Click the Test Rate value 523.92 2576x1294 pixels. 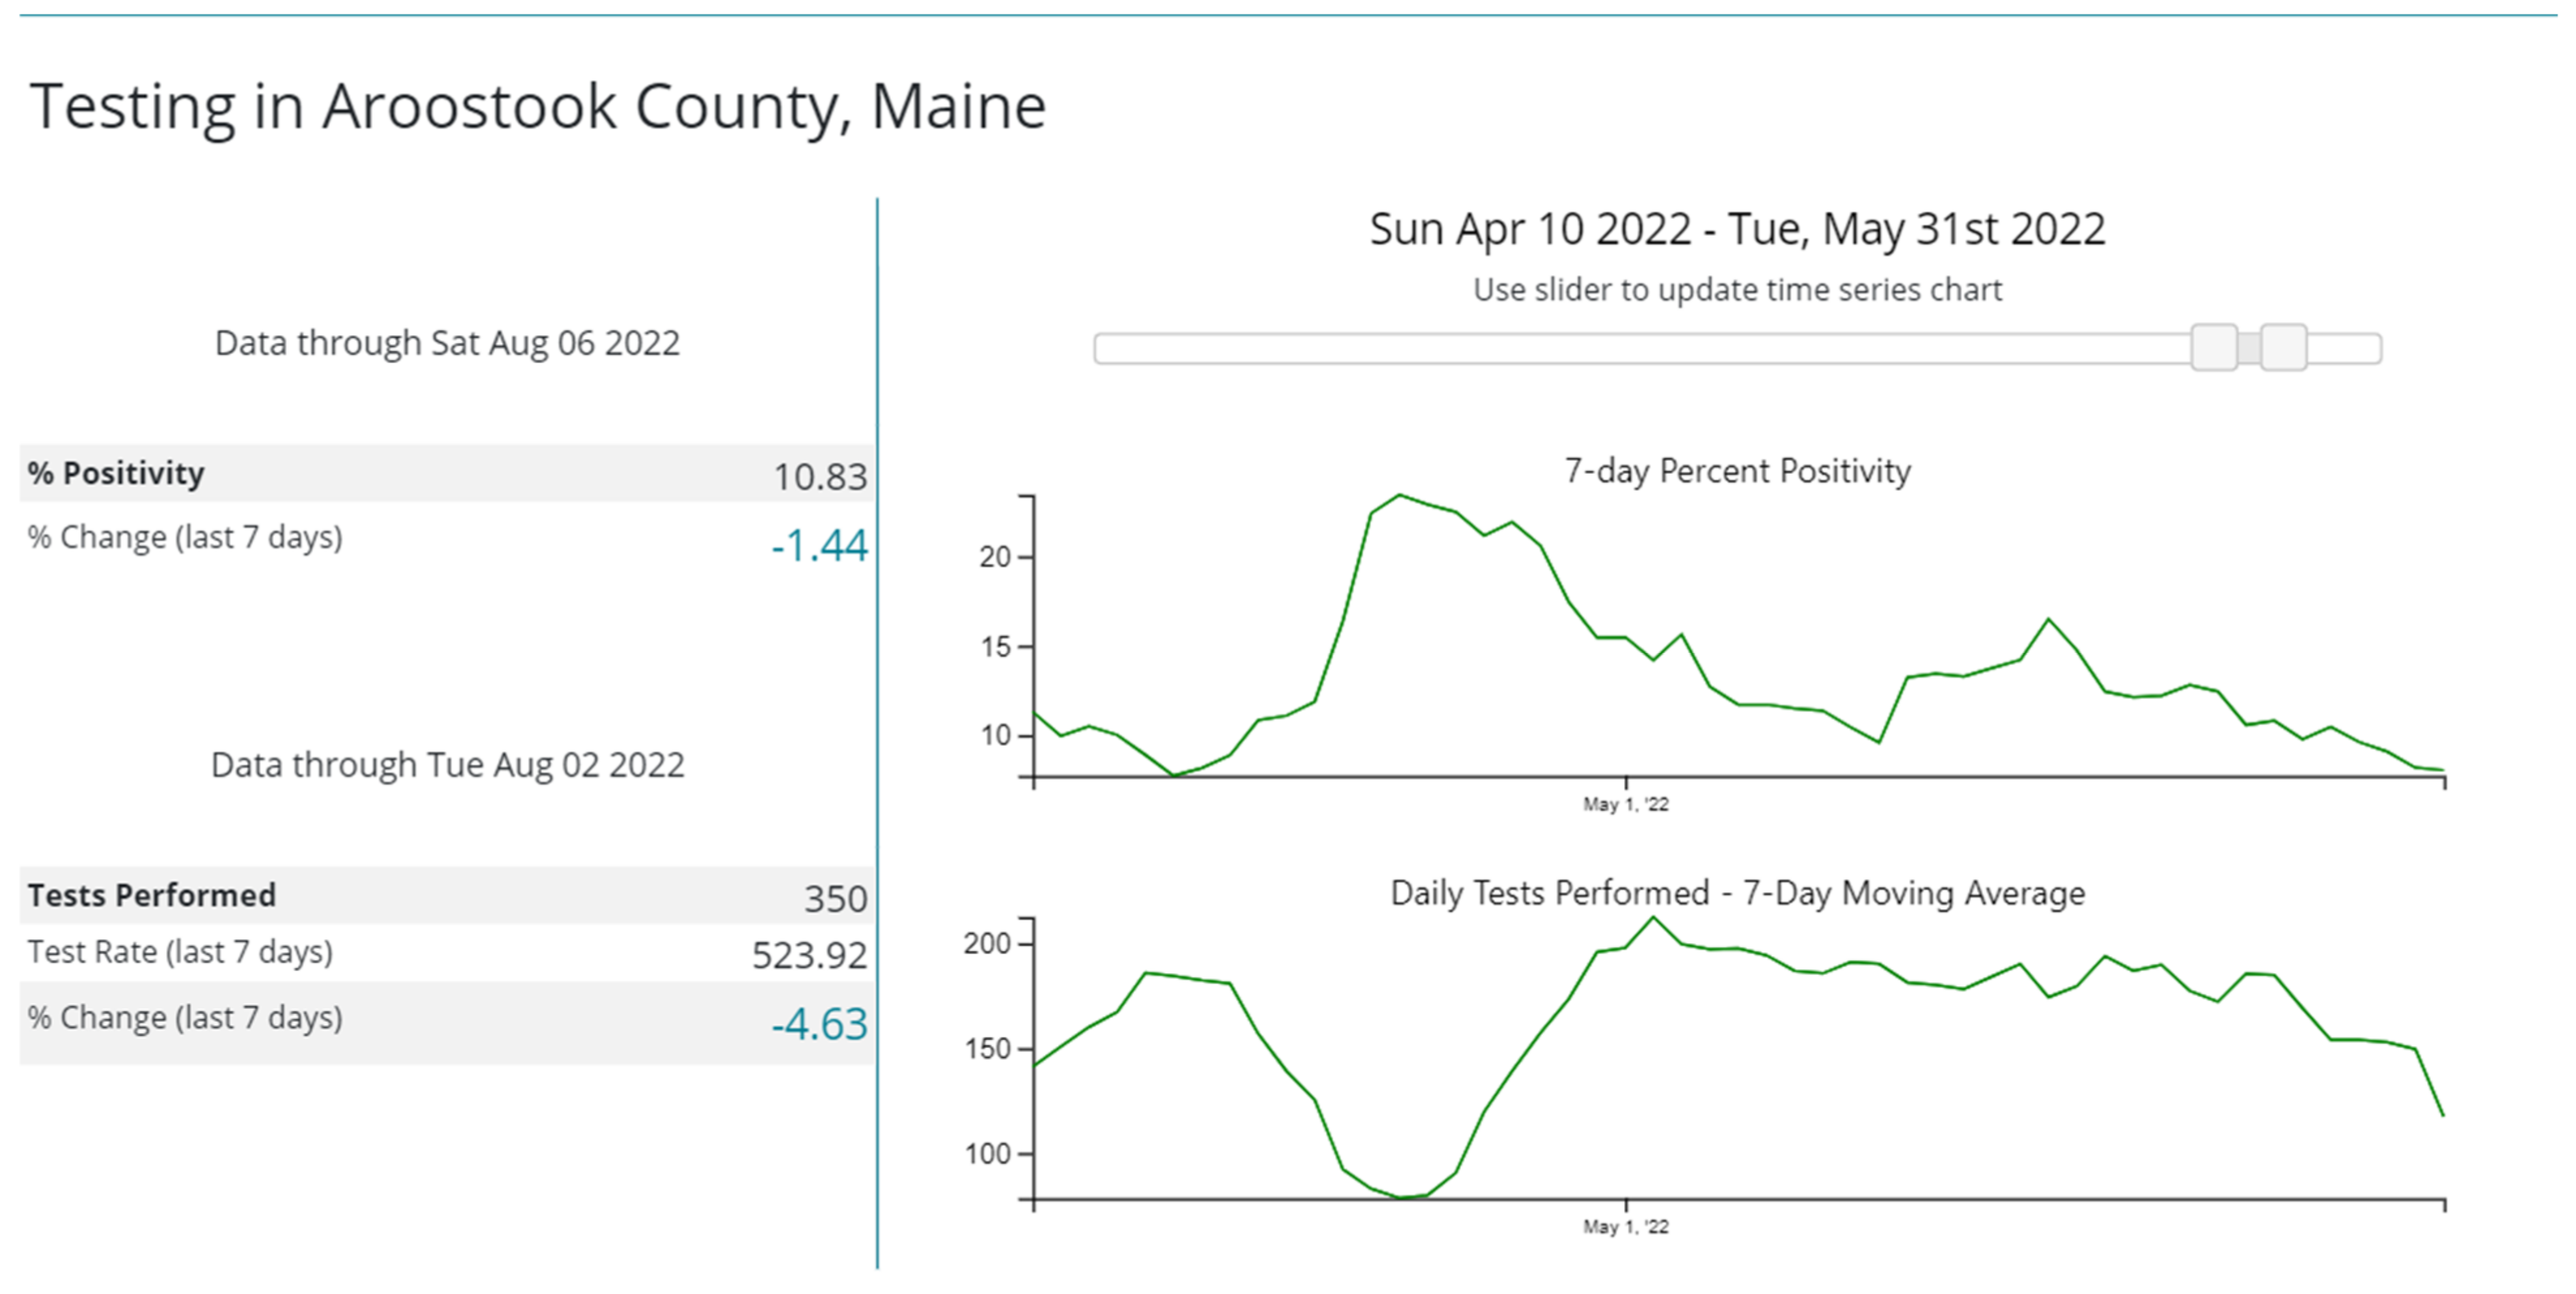tap(809, 955)
